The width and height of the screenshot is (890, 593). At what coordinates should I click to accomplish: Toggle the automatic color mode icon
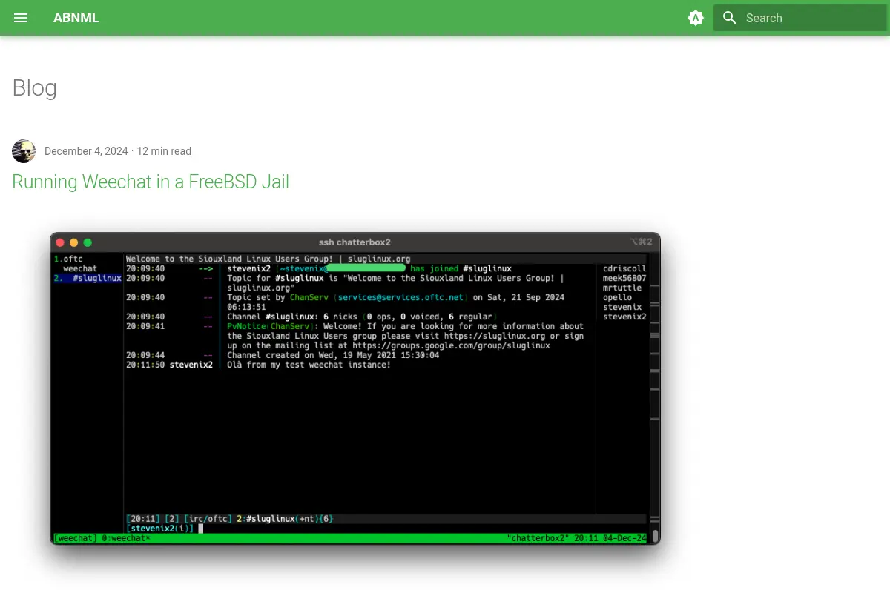[696, 18]
